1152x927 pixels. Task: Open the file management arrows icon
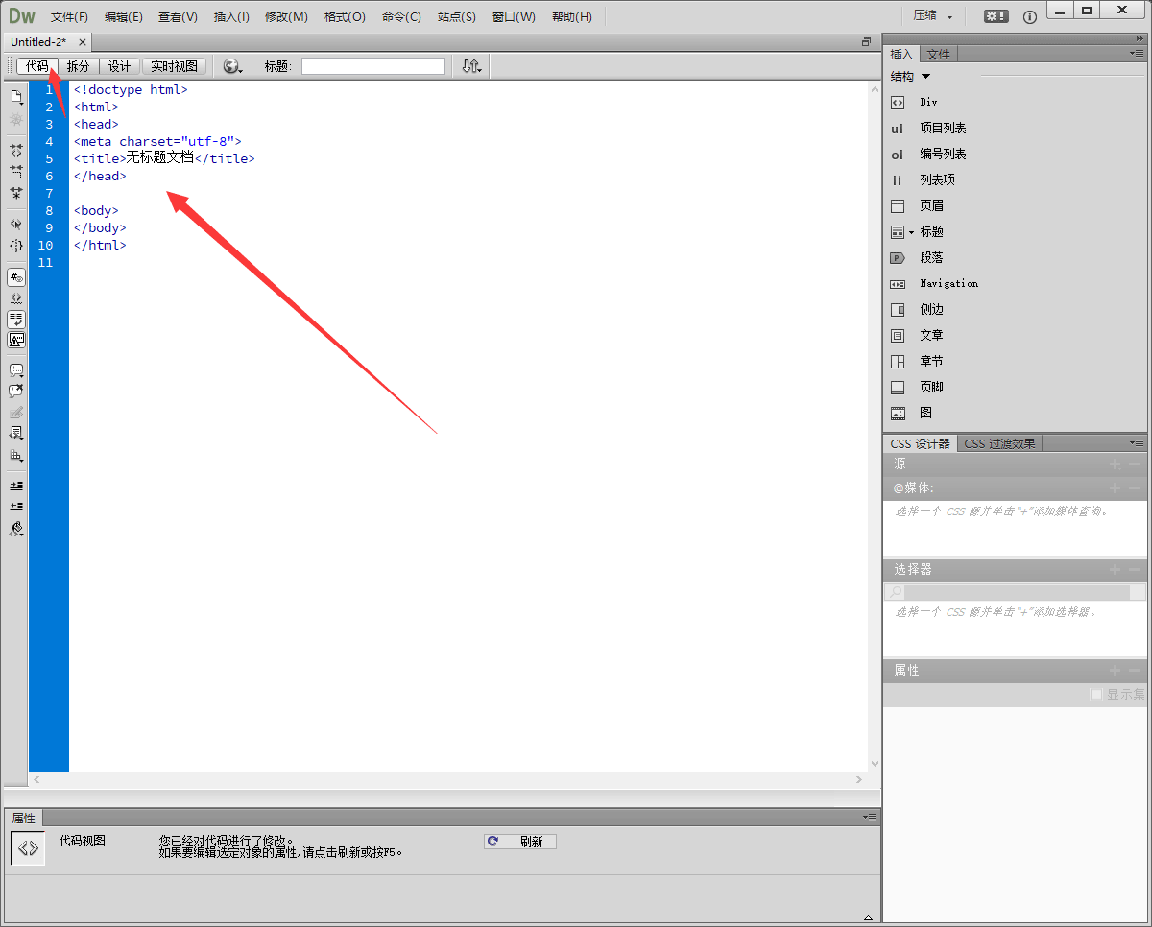pyautogui.click(x=471, y=66)
